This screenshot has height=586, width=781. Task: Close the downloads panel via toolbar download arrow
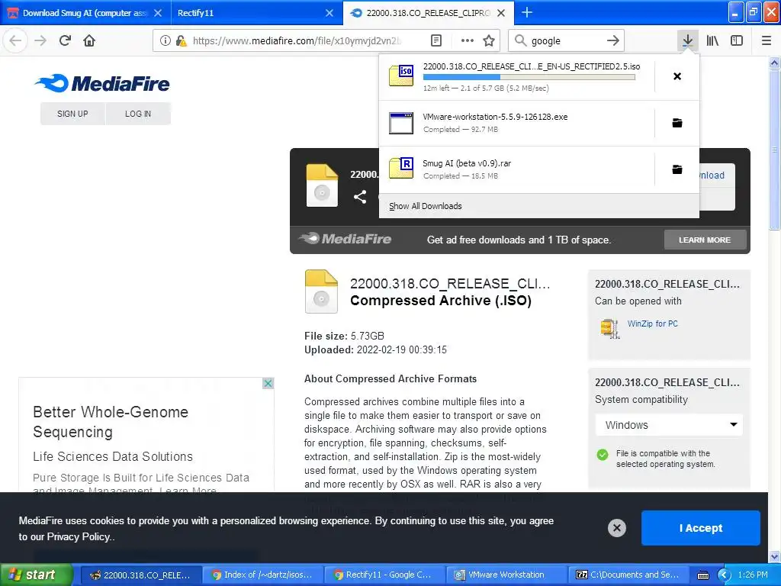coord(687,40)
